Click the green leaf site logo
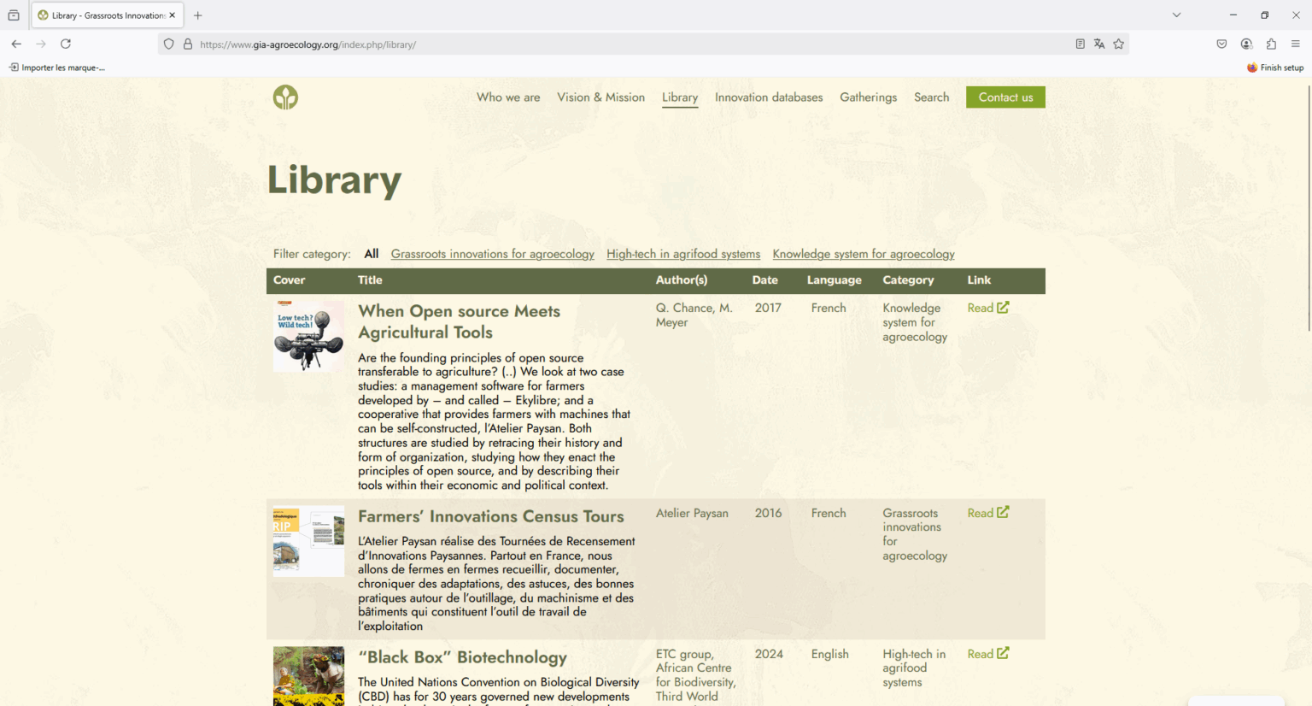Image resolution: width=1312 pixels, height=706 pixels. pyautogui.click(x=285, y=97)
